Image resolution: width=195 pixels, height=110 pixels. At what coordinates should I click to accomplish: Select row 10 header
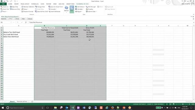pyautogui.click(x=2, y=48)
